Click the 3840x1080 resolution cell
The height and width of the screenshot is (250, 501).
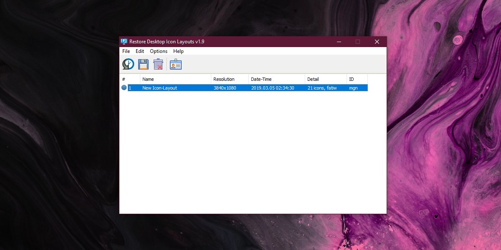225,87
